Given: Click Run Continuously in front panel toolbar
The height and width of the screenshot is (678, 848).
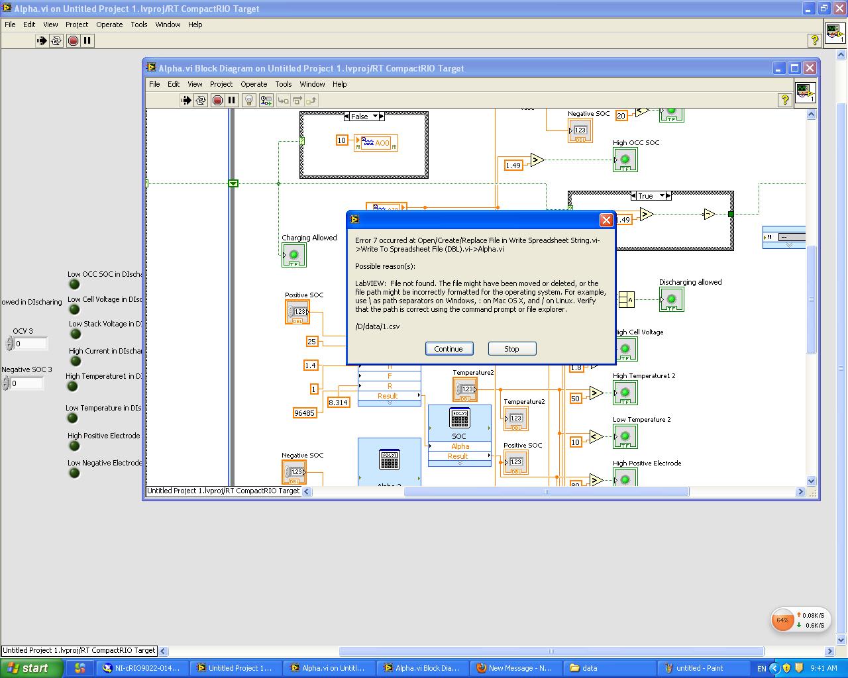Looking at the screenshot, I should point(56,40).
